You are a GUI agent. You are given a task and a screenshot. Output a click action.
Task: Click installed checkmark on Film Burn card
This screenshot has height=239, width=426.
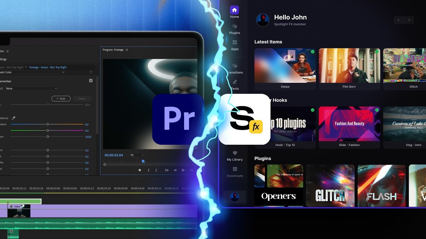(x=377, y=52)
